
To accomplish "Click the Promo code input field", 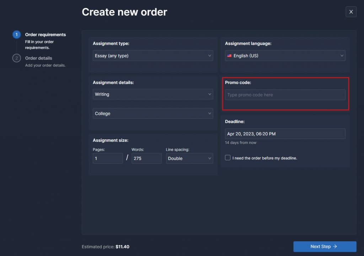I will [x=285, y=95].
